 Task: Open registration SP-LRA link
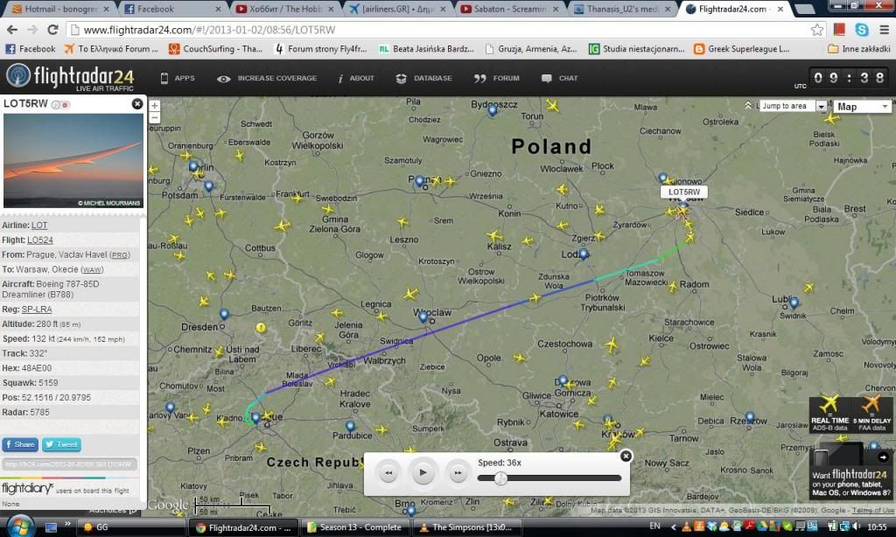pos(37,310)
